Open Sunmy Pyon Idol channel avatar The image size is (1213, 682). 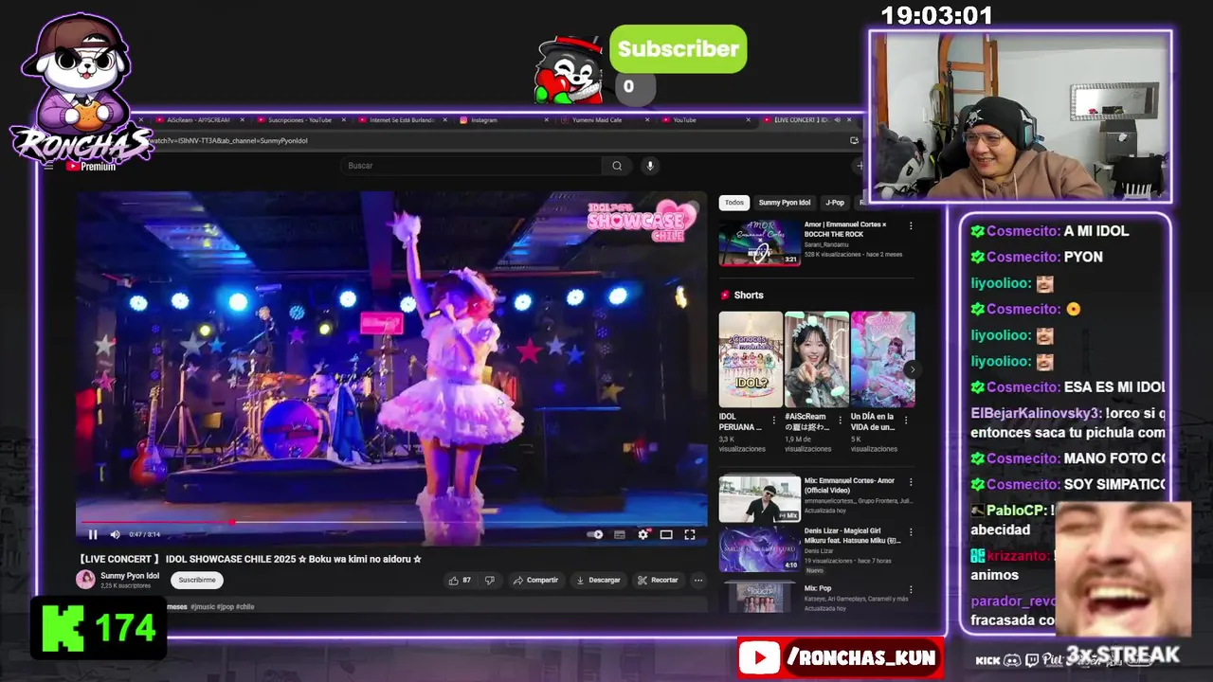[x=85, y=580]
